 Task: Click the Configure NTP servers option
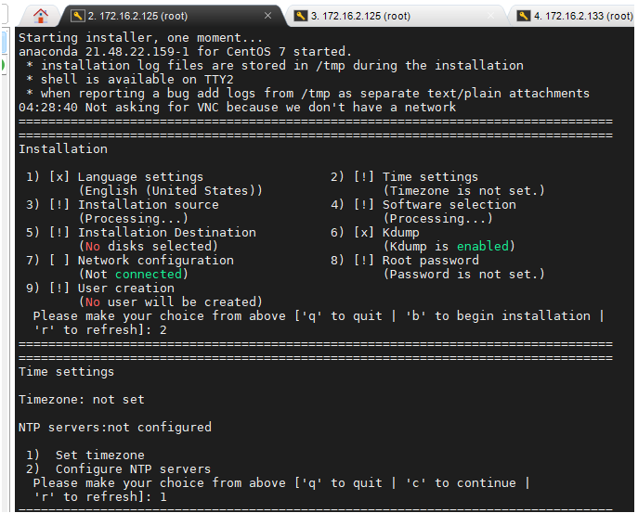(133, 469)
